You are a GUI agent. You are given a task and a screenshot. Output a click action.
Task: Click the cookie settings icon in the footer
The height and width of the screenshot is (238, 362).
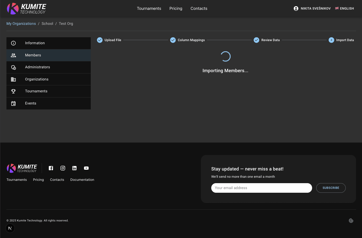pyautogui.click(x=351, y=220)
